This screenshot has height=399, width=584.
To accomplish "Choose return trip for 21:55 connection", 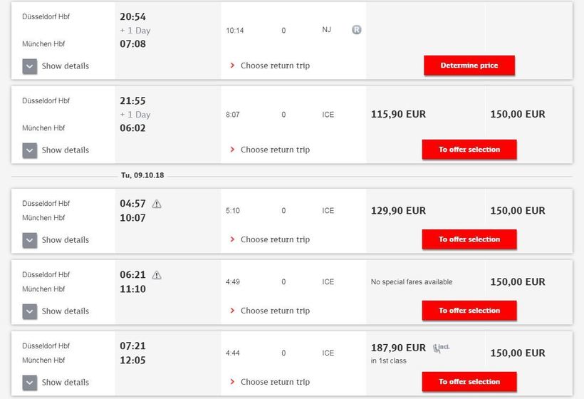I will click(x=275, y=150).
